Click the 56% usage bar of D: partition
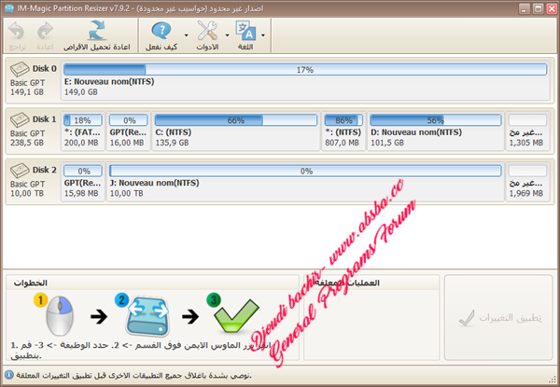 click(435, 120)
